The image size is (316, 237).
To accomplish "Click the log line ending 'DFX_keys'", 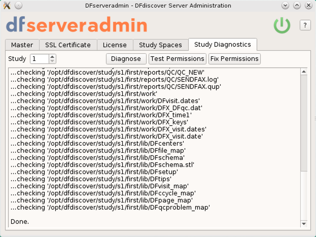I will pyautogui.click(x=99, y=122).
